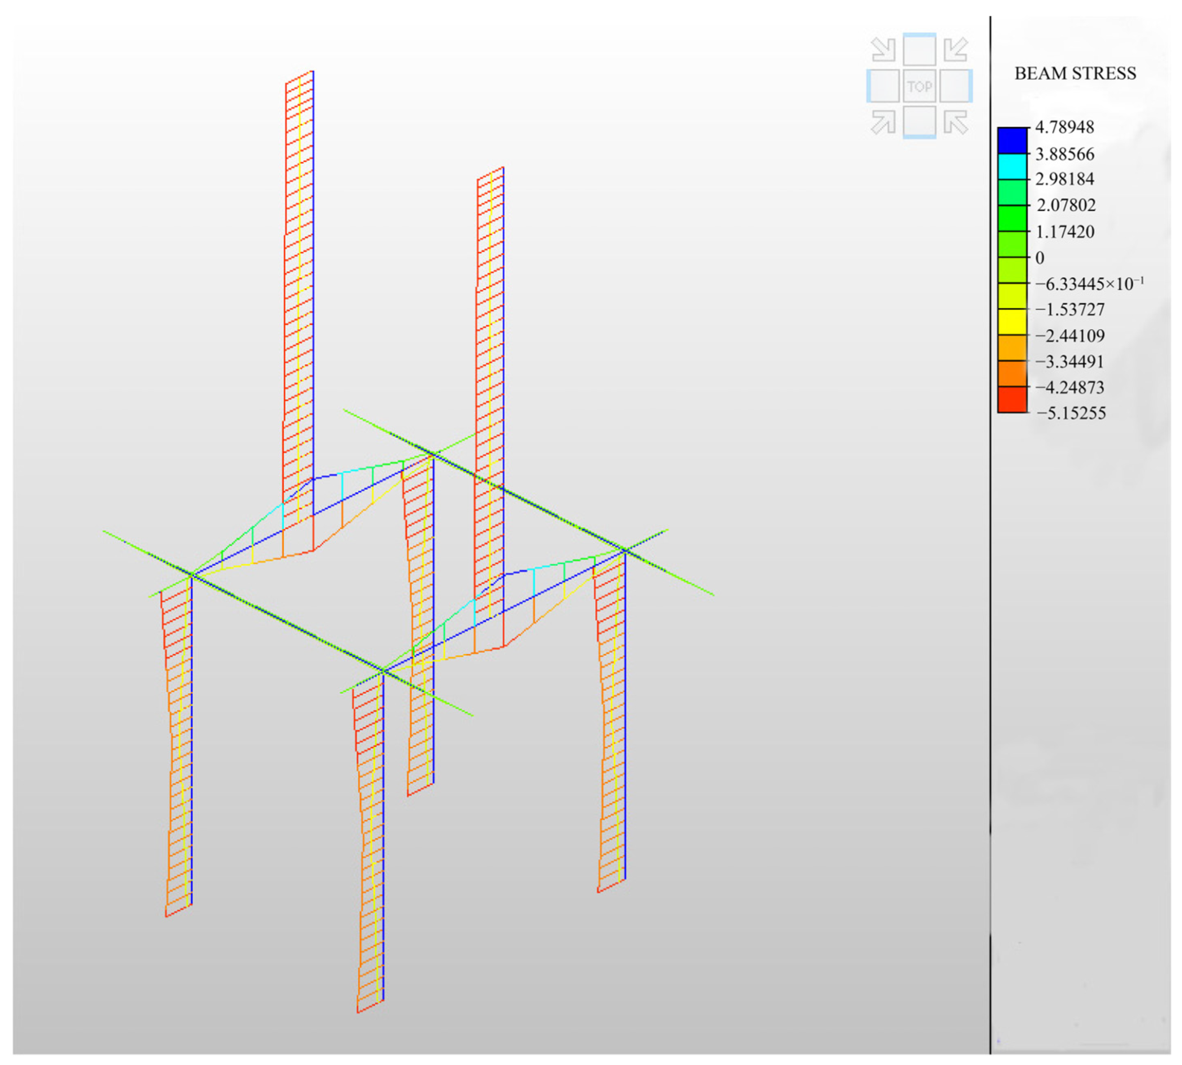Viewport: 1182px width, 1065px height.
Task: Click the dark blue legend swatch at top
Action: click(1012, 140)
